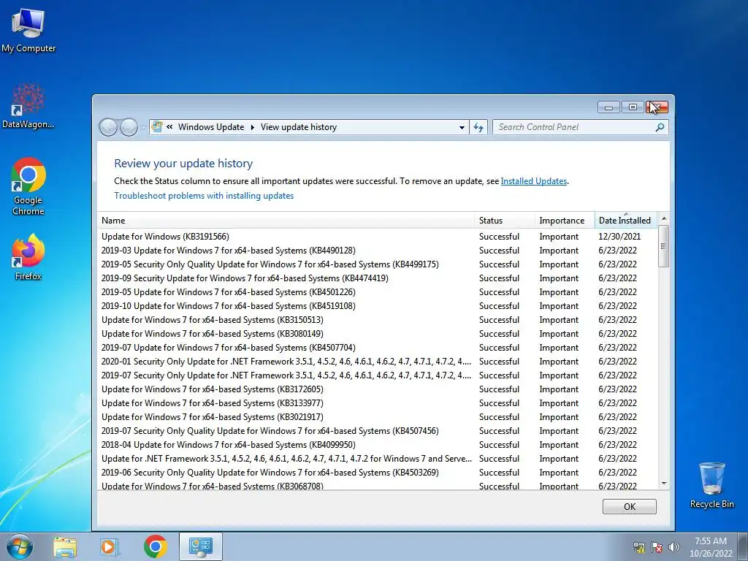Launch Firefox from the desktop
Image resolution: width=748 pixels, height=561 pixels.
tap(28, 256)
